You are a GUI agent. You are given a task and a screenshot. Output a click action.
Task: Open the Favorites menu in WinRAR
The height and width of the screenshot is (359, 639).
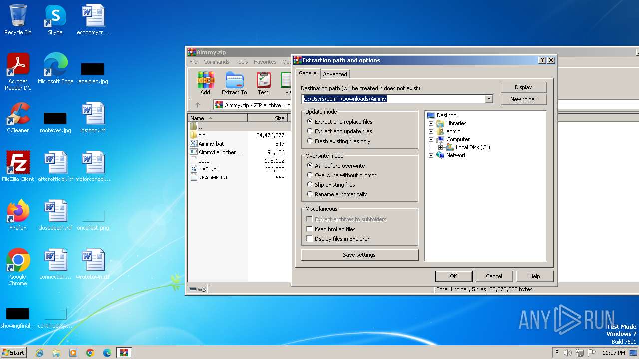265,62
